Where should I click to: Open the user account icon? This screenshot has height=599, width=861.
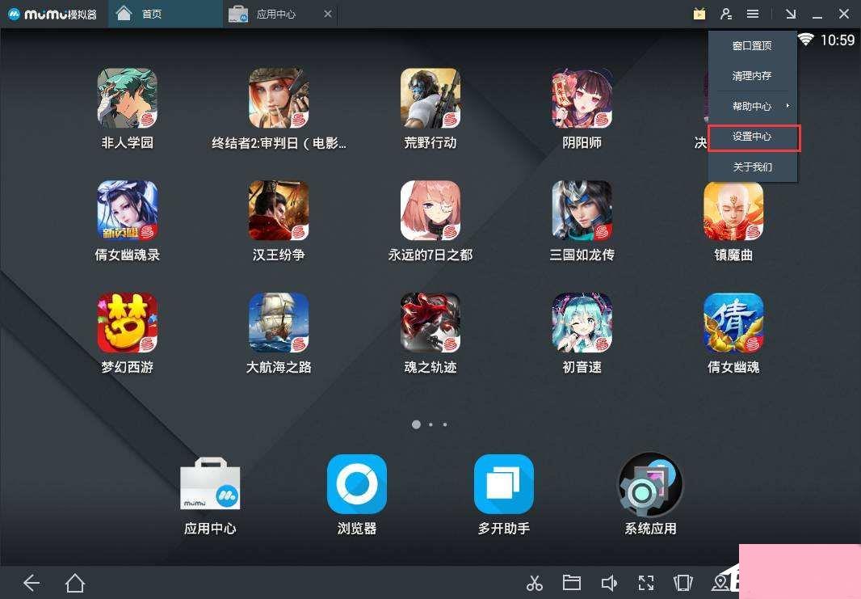click(x=726, y=14)
